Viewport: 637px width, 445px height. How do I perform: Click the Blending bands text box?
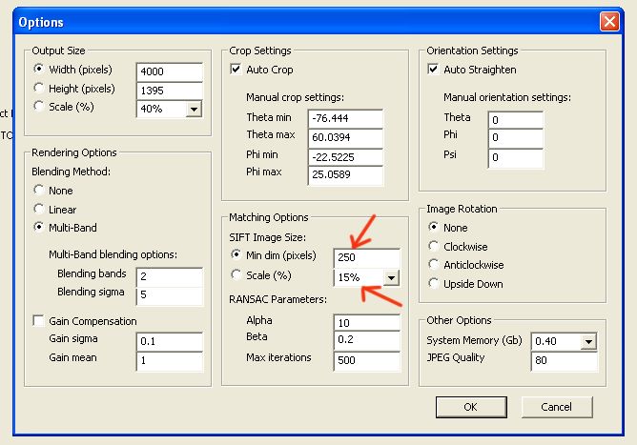[169, 275]
